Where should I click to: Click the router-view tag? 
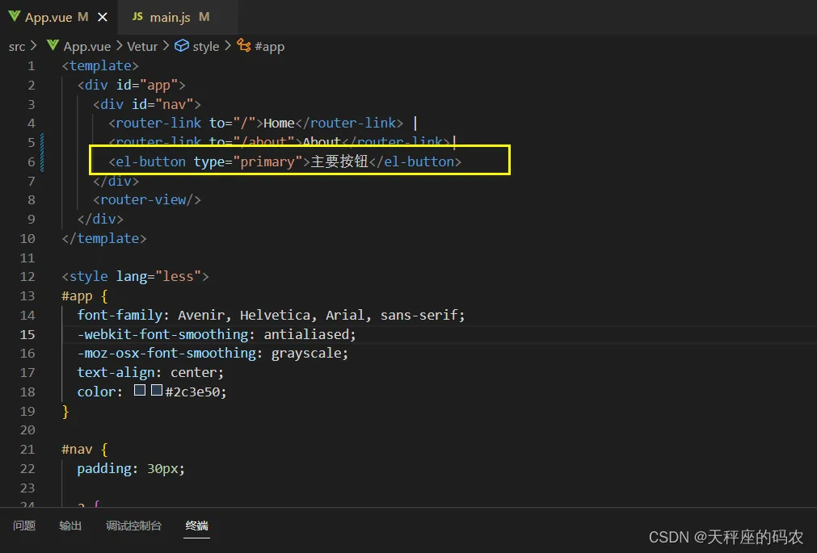coord(147,200)
